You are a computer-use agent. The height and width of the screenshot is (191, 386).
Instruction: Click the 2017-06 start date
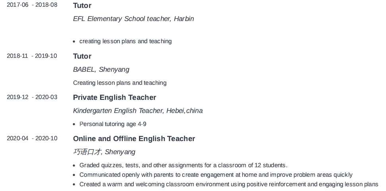(17, 5)
